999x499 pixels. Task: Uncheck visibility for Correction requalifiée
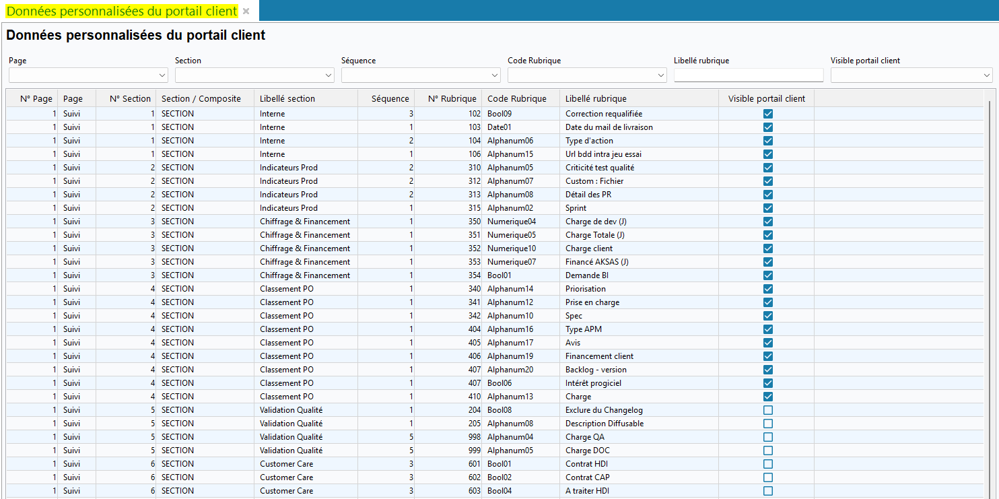pos(767,114)
